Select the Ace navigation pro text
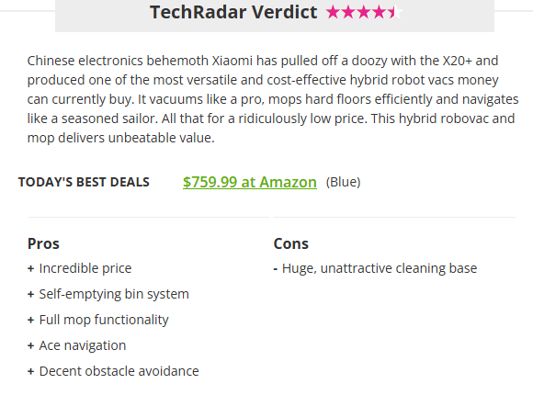The image size is (533, 395). coord(83,345)
